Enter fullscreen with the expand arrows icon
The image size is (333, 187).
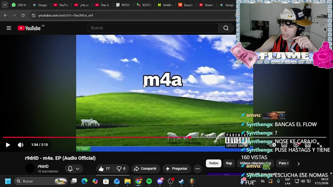319,145
